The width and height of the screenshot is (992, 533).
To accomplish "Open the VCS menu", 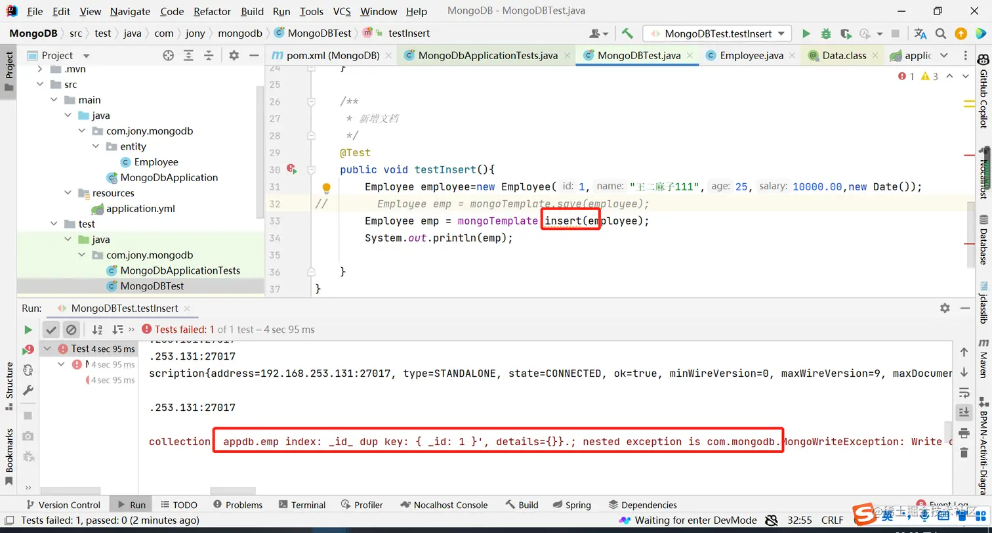I will pyautogui.click(x=342, y=11).
